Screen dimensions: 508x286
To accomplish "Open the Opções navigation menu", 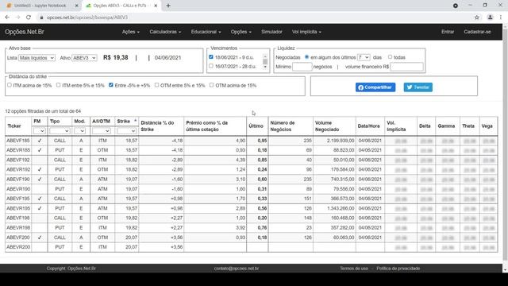I will 241,32.
